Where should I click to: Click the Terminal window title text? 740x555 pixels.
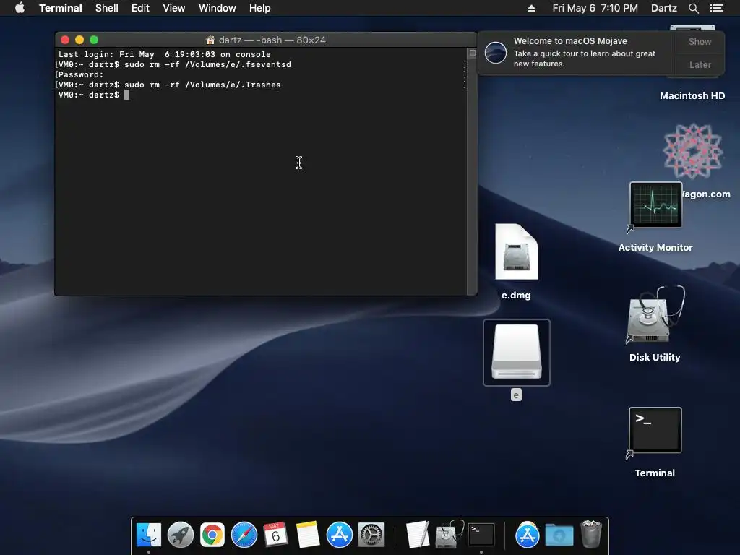pyautogui.click(x=272, y=40)
